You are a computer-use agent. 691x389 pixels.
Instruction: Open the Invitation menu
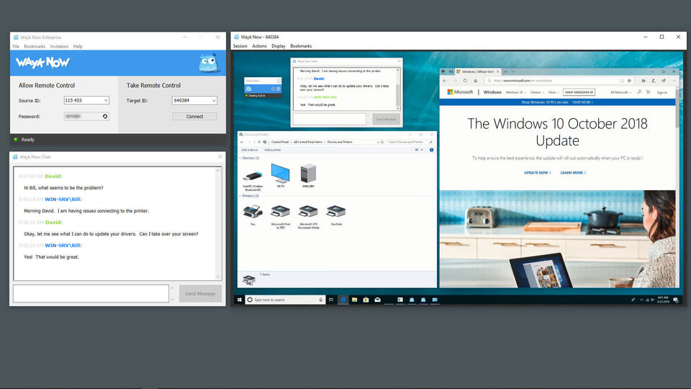pyautogui.click(x=59, y=46)
